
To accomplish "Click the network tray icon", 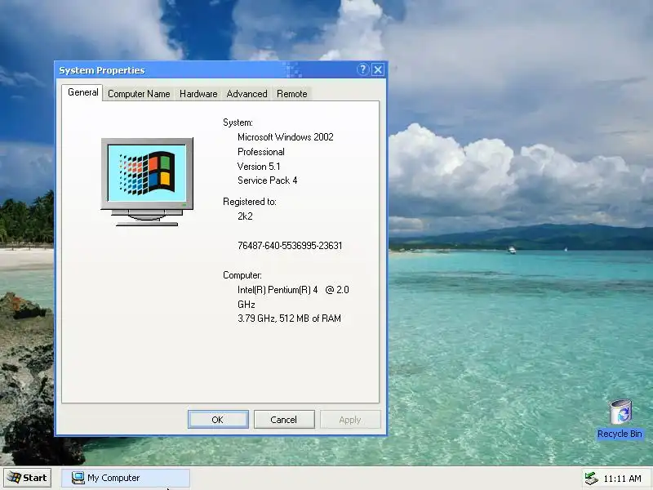I will click(x=591, y=479).
